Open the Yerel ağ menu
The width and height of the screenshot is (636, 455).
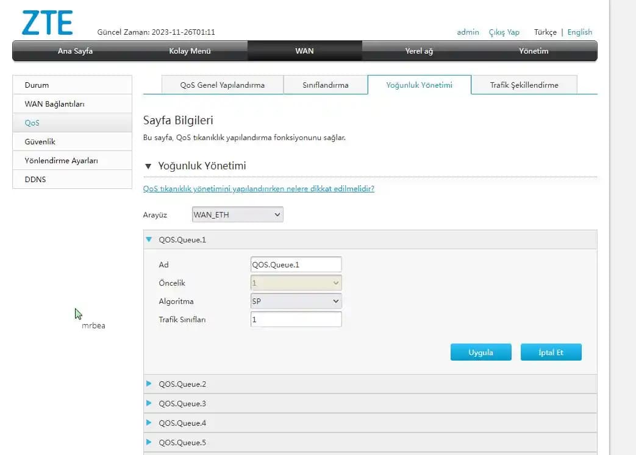(x=420, y=51)
